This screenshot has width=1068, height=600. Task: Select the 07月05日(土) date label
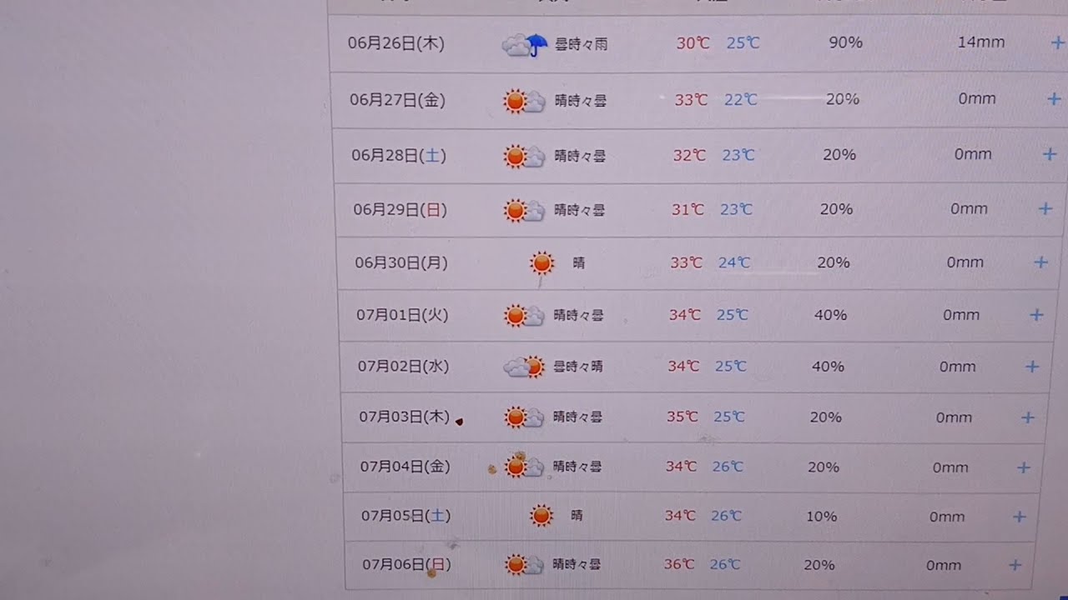pos(406,516)
